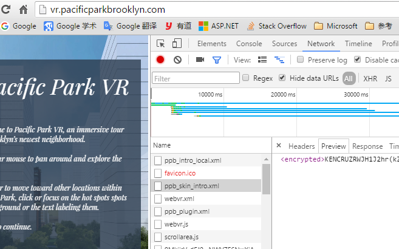Toggle the waterfall overview view icon

click(279, 60)
